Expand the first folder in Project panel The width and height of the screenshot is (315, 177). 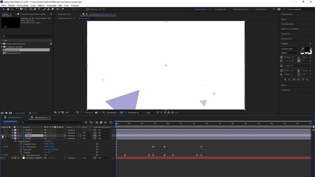coord(1,44)
